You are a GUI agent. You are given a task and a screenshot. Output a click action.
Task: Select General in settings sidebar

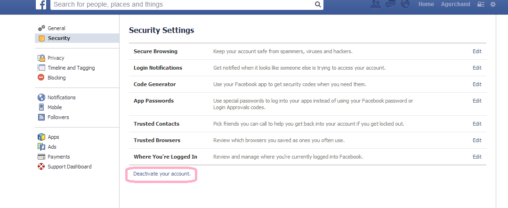pos(56,28)
